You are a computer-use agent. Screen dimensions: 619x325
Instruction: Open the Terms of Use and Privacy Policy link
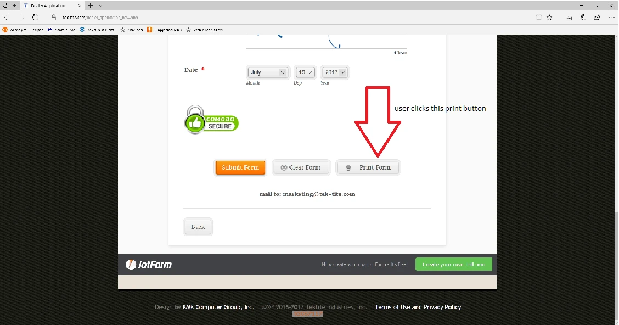[417, 307]
